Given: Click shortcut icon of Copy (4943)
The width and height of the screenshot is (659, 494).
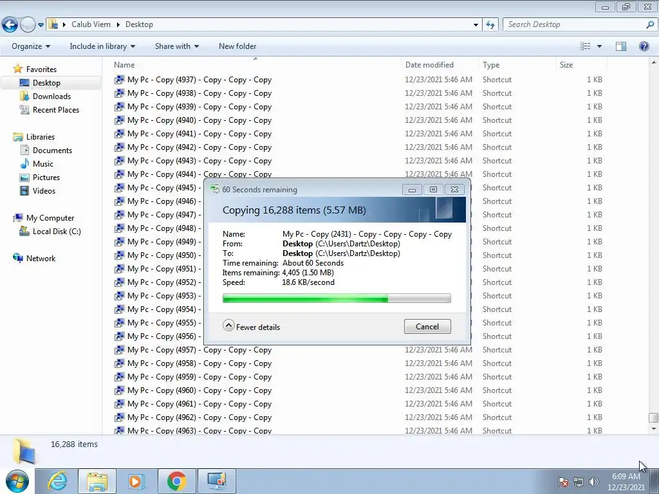Looking at the screenshot, I should pos(120,160).
